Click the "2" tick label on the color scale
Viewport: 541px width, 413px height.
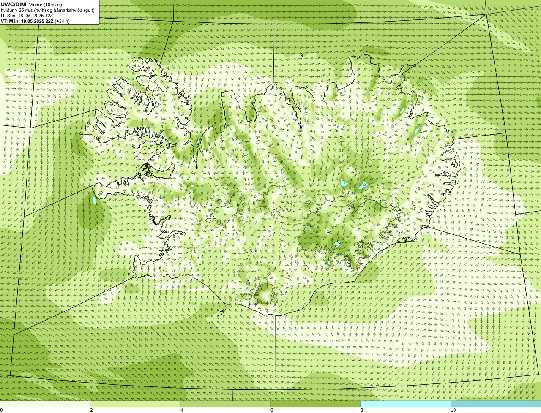click(91, 410)
